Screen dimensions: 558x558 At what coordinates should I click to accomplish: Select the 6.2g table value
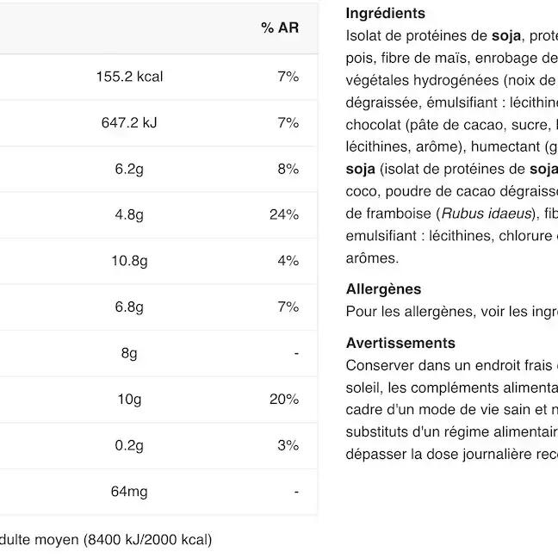(x=129, y=169)
